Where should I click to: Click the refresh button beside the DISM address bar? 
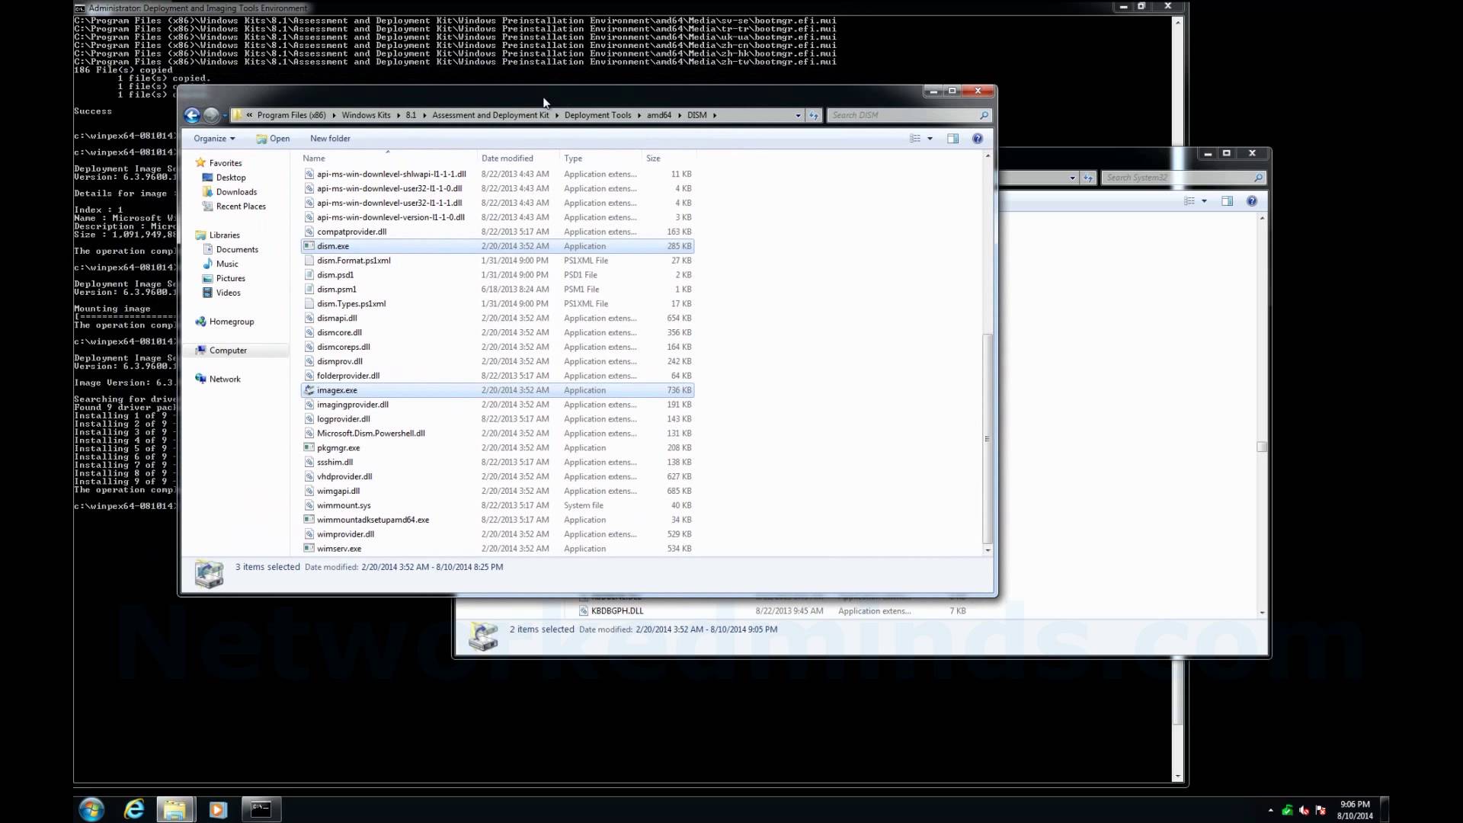[814, 115]
